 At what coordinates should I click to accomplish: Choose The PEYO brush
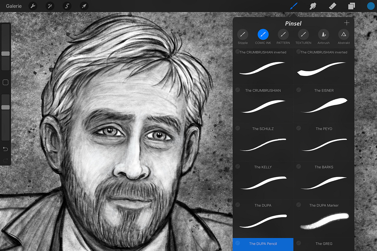click(x=324, y=142)
